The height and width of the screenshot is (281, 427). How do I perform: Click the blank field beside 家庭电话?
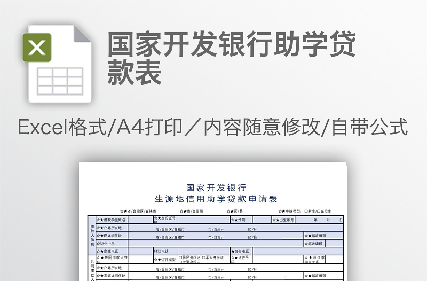click(x=140, y=251)
